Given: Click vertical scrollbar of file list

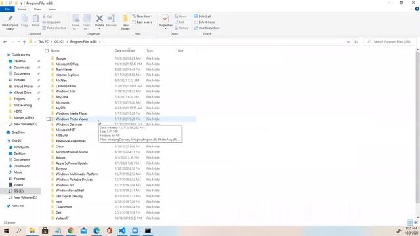Looking at the screenshot, I should 417,127.
